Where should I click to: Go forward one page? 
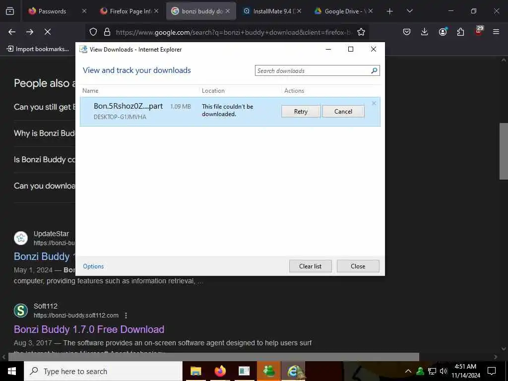[30, 32]
